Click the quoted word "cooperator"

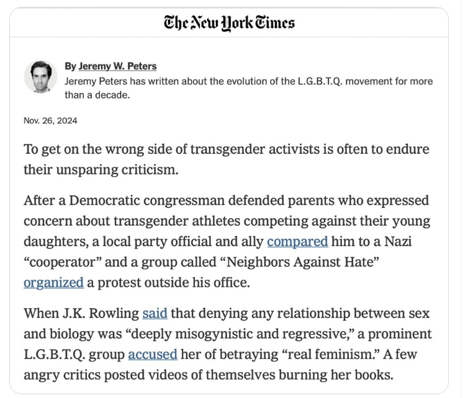63,262
